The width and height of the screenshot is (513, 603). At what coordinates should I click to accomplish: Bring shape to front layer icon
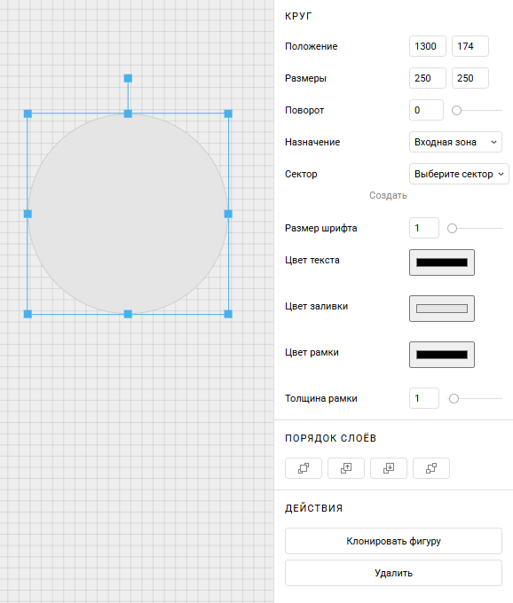pyautogui.click(x=304, y=468)
